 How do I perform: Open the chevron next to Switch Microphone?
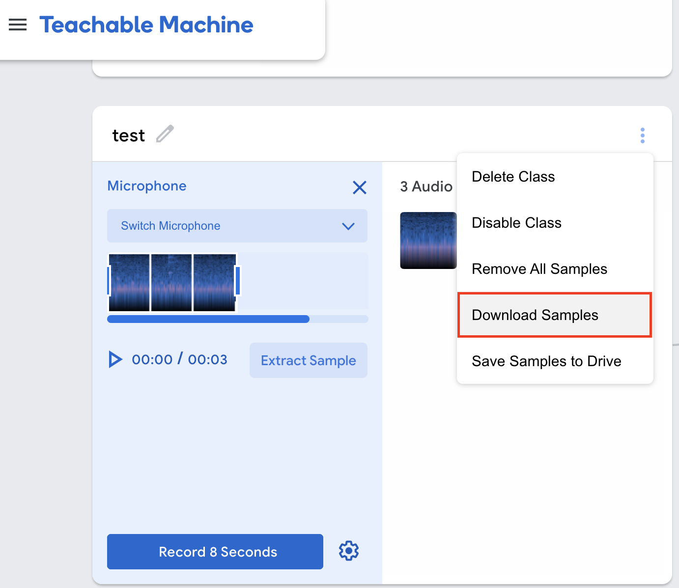pyautogui.click(x=348, y=226)
